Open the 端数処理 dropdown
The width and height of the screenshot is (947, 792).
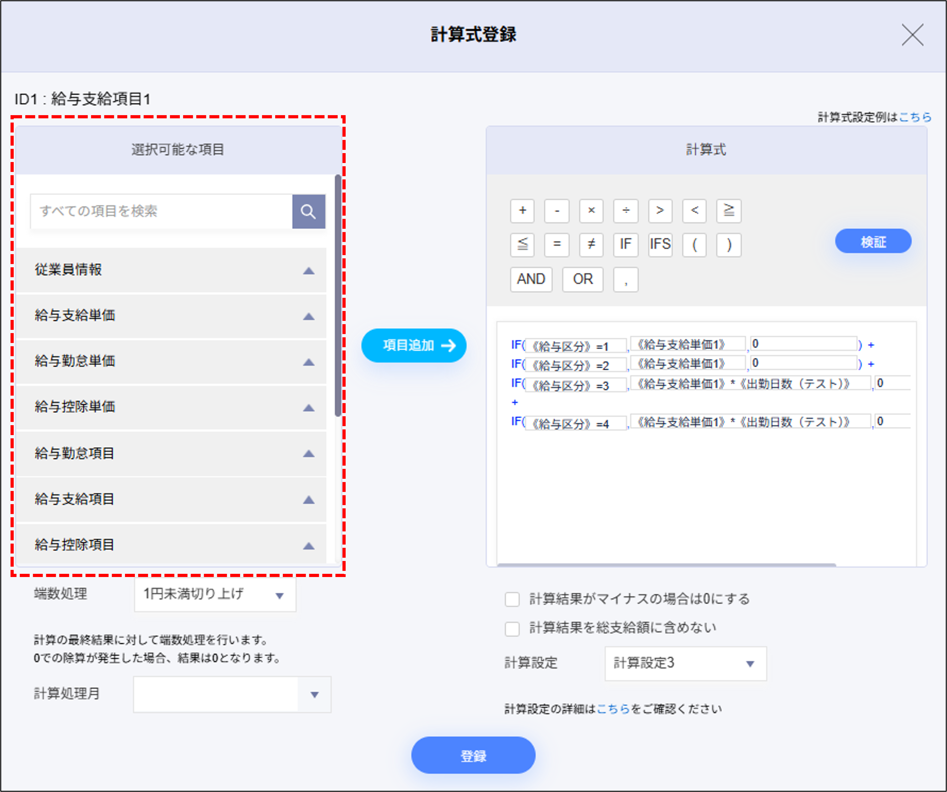(x=214, y=595)
